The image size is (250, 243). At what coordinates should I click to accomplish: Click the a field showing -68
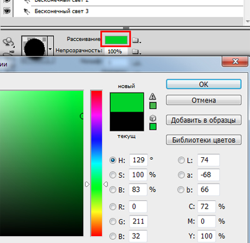coord(209,175)
